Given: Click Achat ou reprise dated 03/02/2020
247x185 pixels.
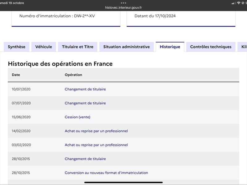Looking at the screenshot, I should tap(96, 145).
